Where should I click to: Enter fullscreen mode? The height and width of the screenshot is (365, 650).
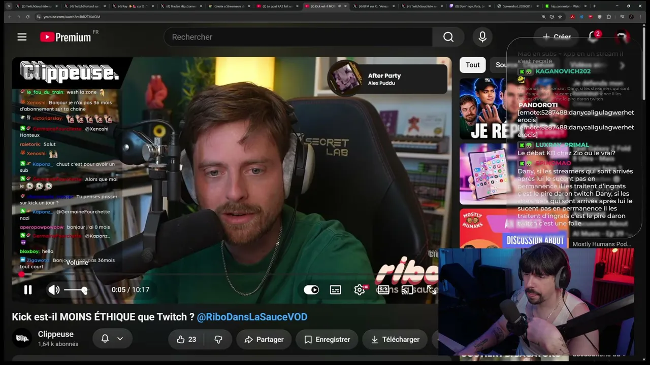point(431,289)
